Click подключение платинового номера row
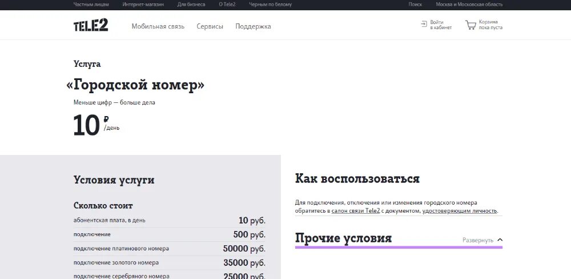 (x=170, y=248)
